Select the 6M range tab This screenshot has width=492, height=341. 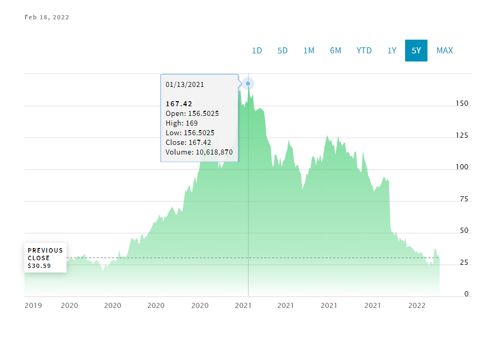[x=335, y=50]
